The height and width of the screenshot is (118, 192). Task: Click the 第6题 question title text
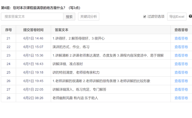tap(41, 8)
